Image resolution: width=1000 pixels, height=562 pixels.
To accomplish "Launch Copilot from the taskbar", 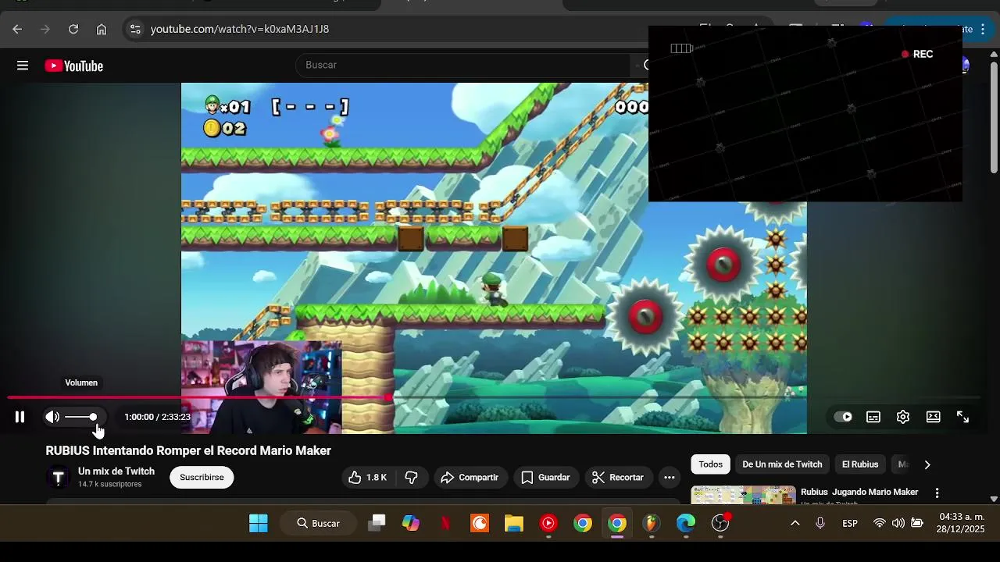I will coord(411,523).
